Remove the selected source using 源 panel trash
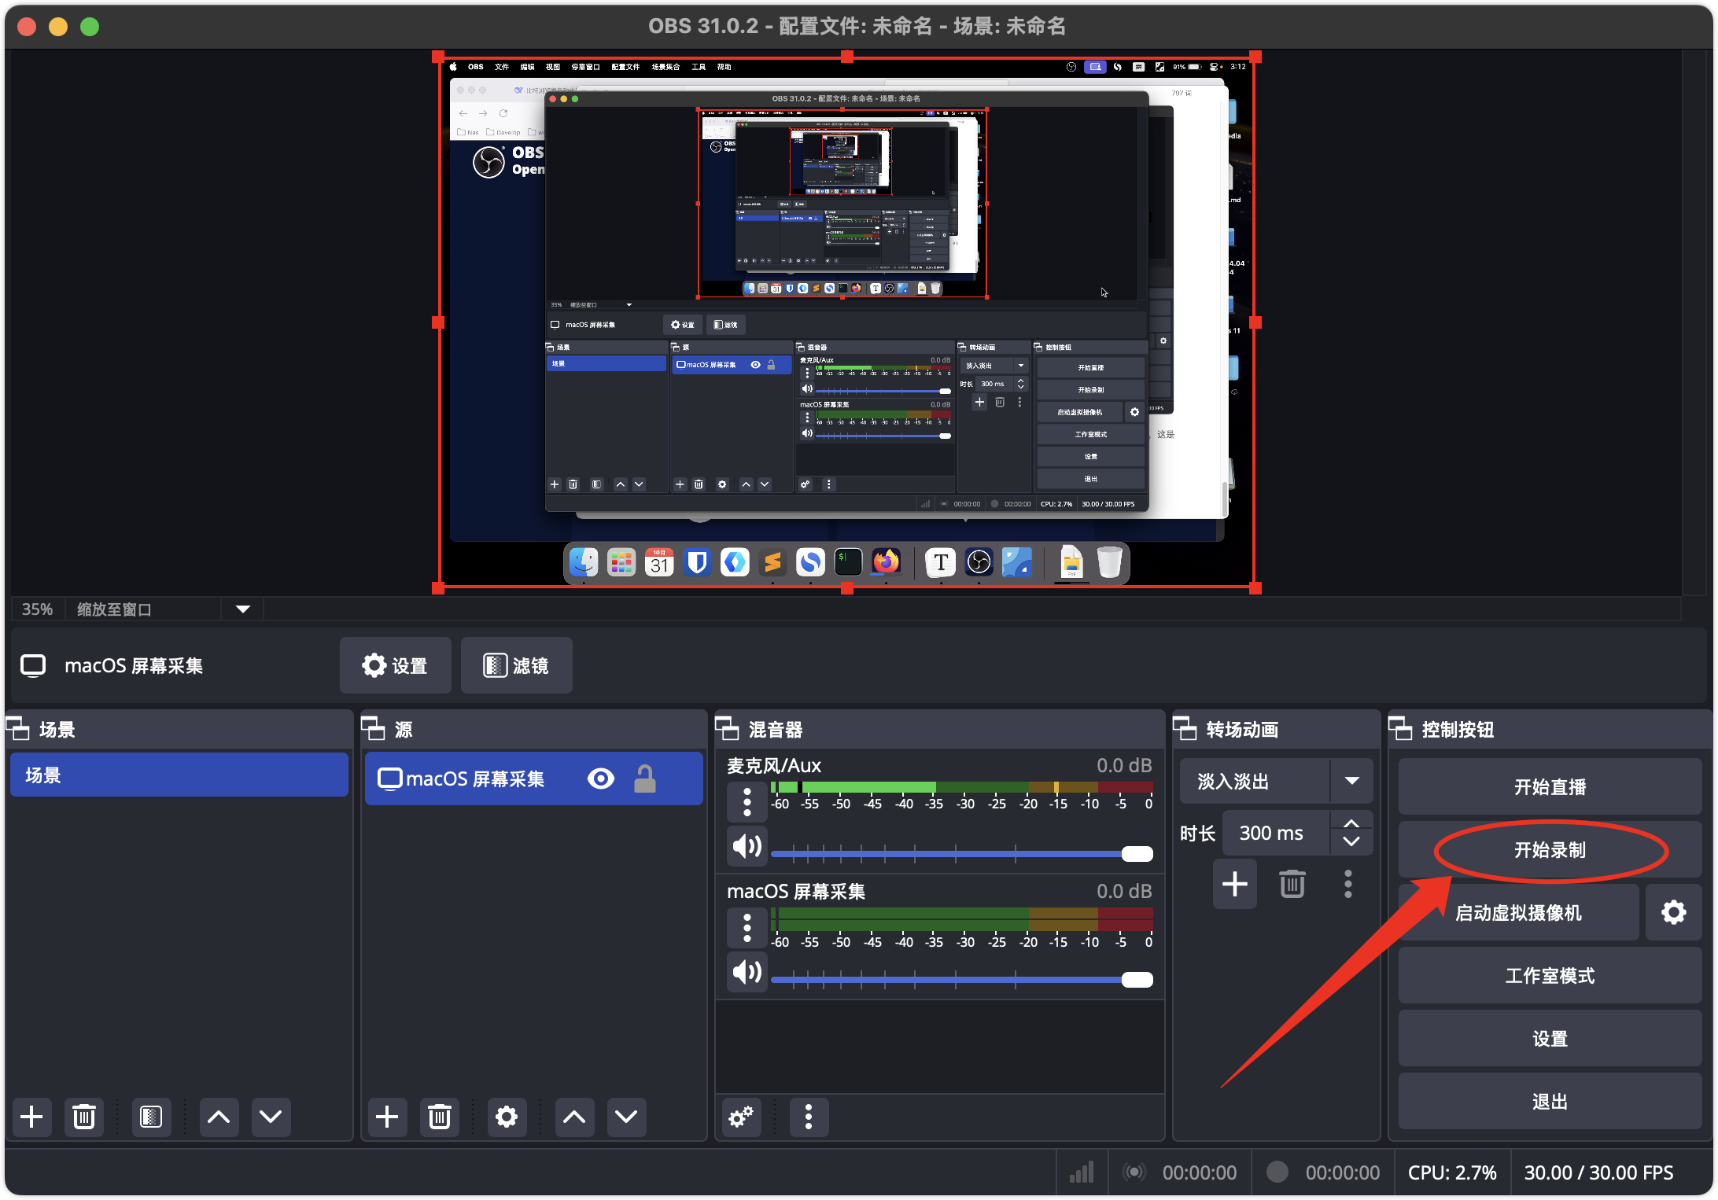The image size is (1718, 1200). coord(440,1117)
